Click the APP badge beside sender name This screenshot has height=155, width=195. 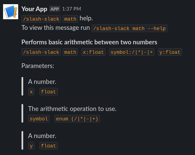55,9
